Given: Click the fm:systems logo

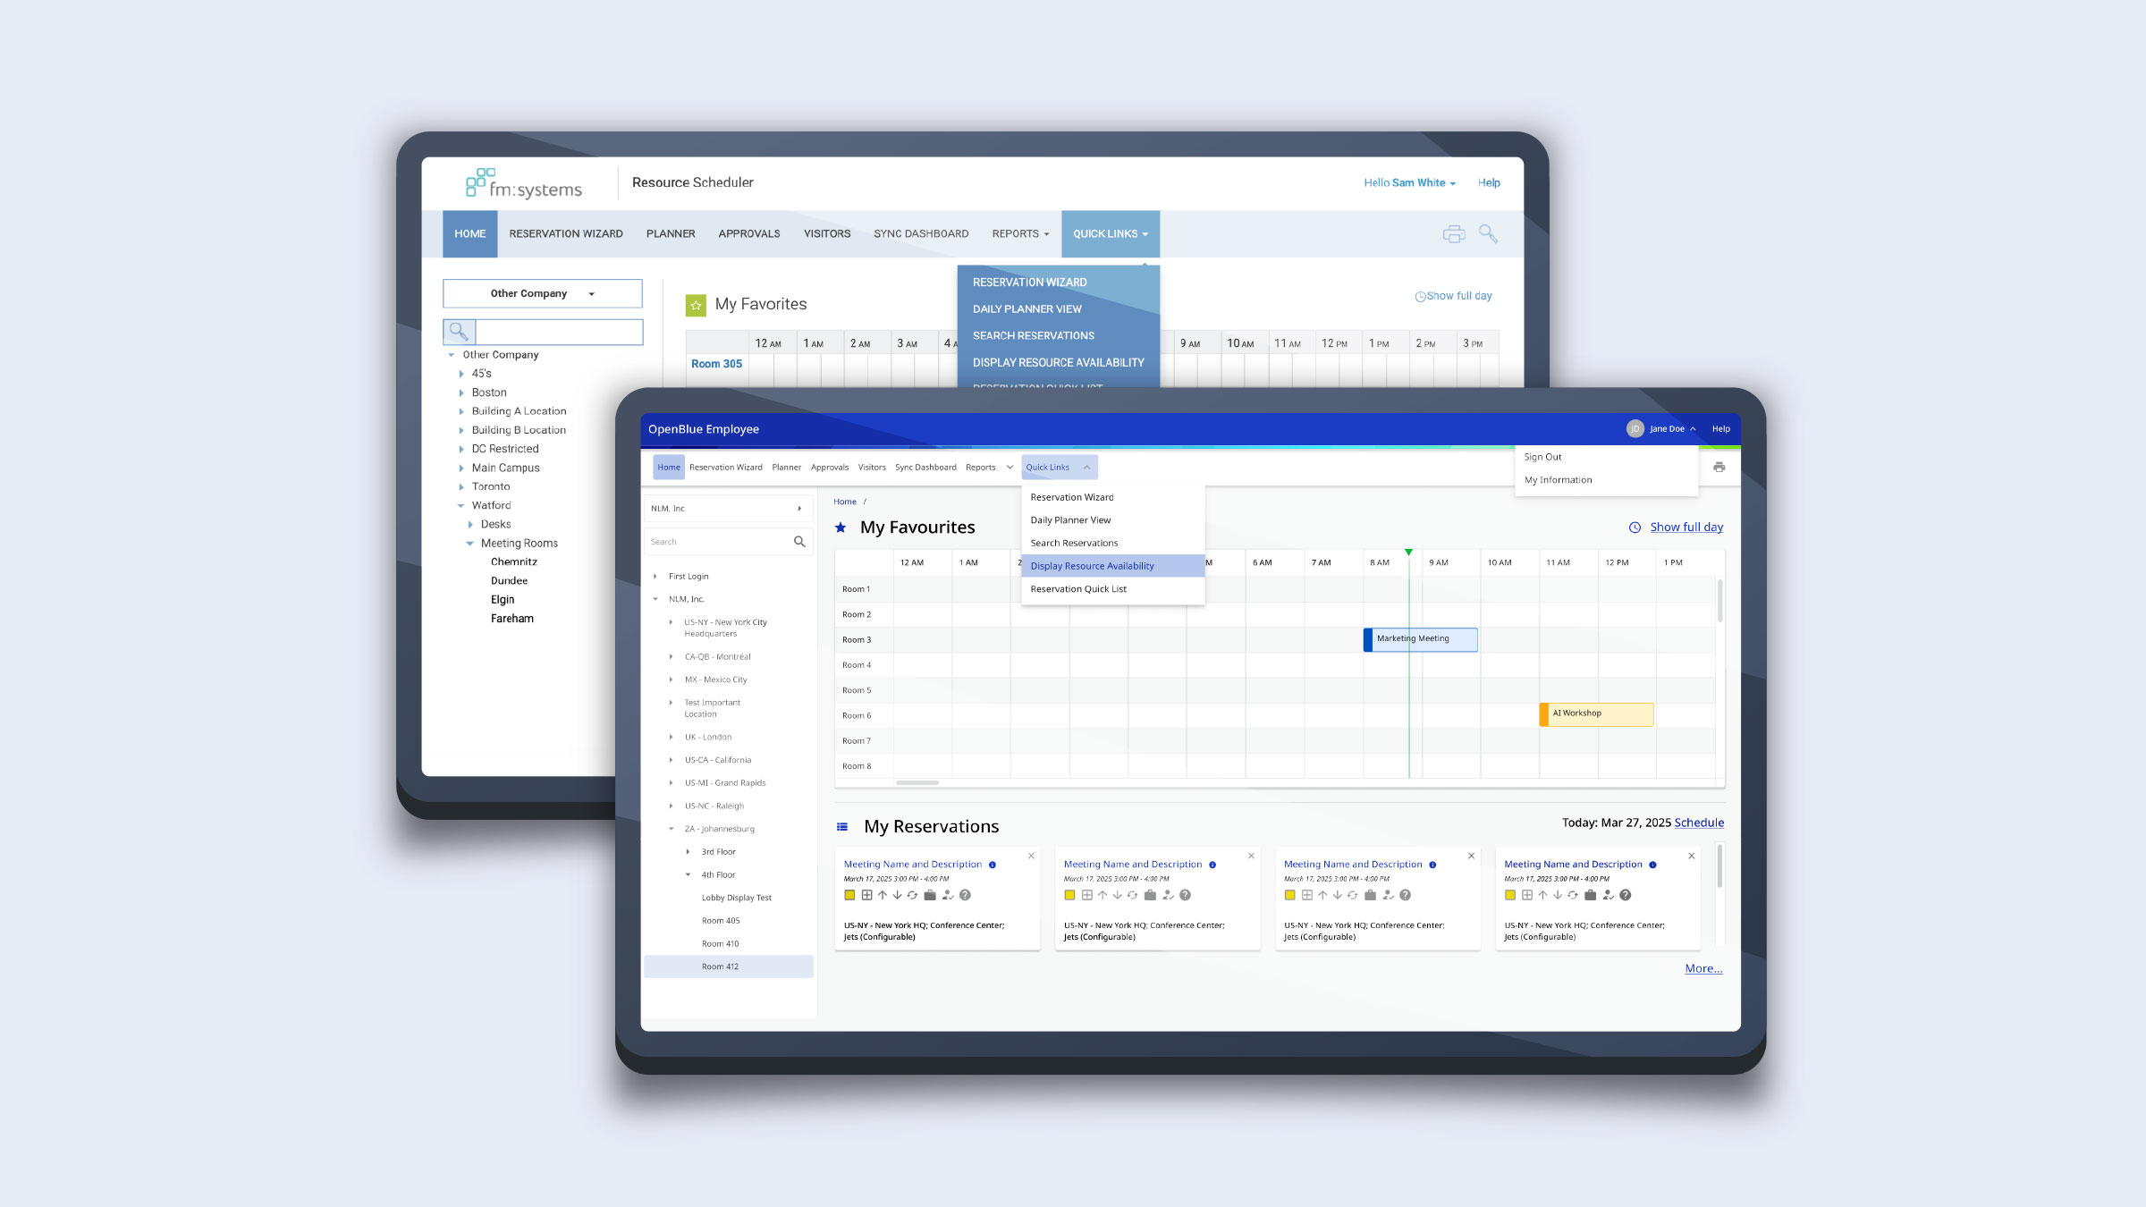Looking at the screenshot, I should [x=524, y=183].
